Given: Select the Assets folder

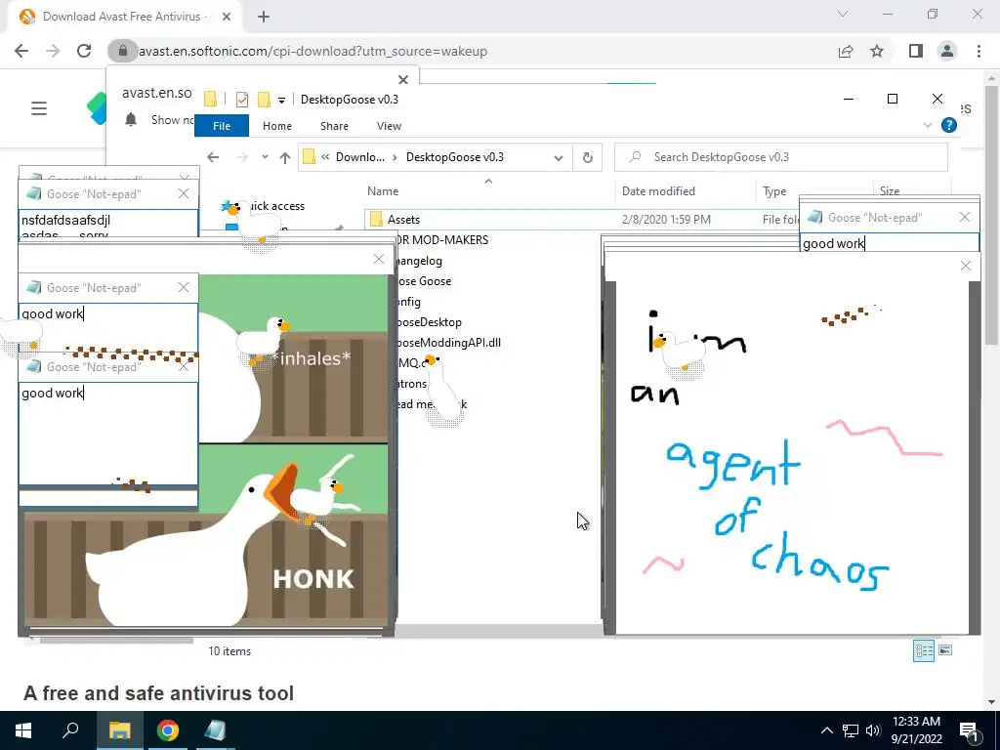Looking at the screenshot, I should click(403, 220).
